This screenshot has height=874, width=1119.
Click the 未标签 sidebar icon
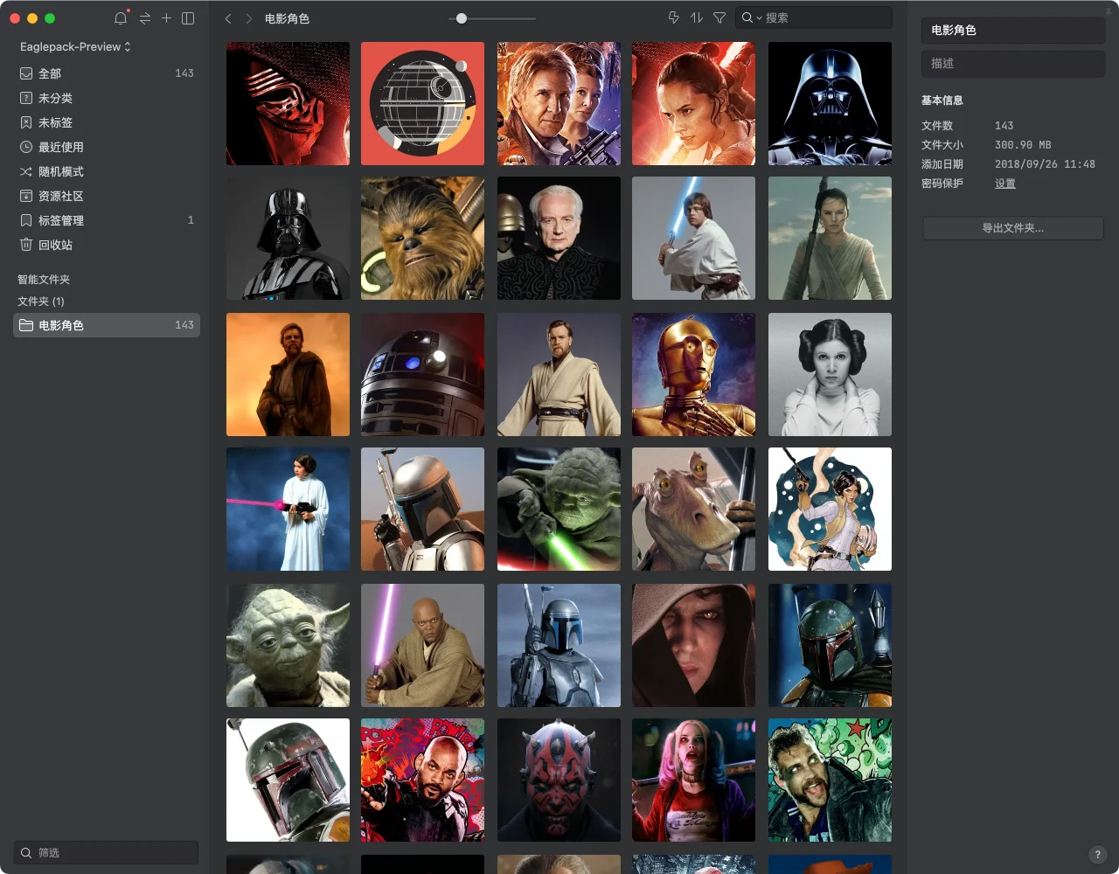pyautogui.click(x=26, y=122)
